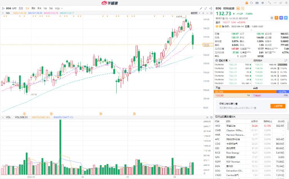
Task: Switch to the five-day chart tab
Action: (x=21, y=8)
